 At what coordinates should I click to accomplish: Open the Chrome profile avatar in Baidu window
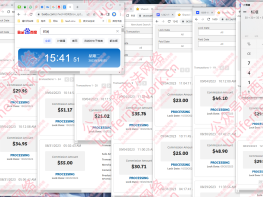[114, 14]
